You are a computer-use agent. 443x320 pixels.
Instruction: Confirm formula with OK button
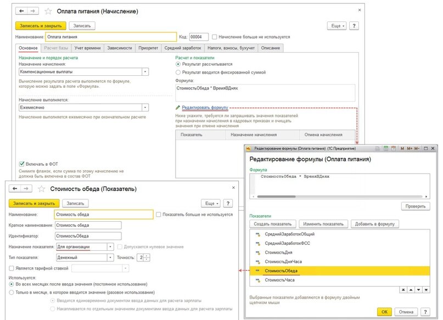(384, 312)
